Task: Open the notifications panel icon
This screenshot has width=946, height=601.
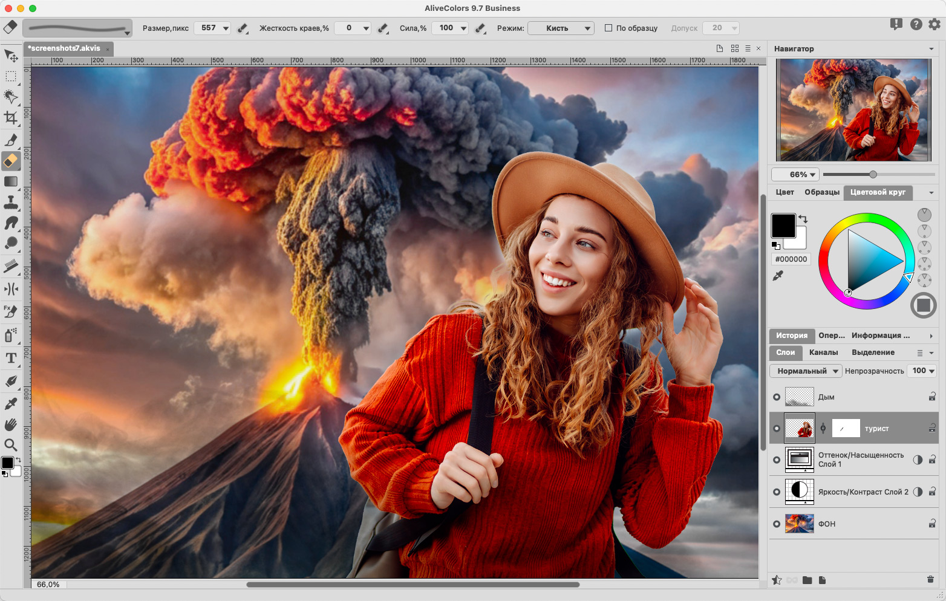Action: tap(896, 24)
